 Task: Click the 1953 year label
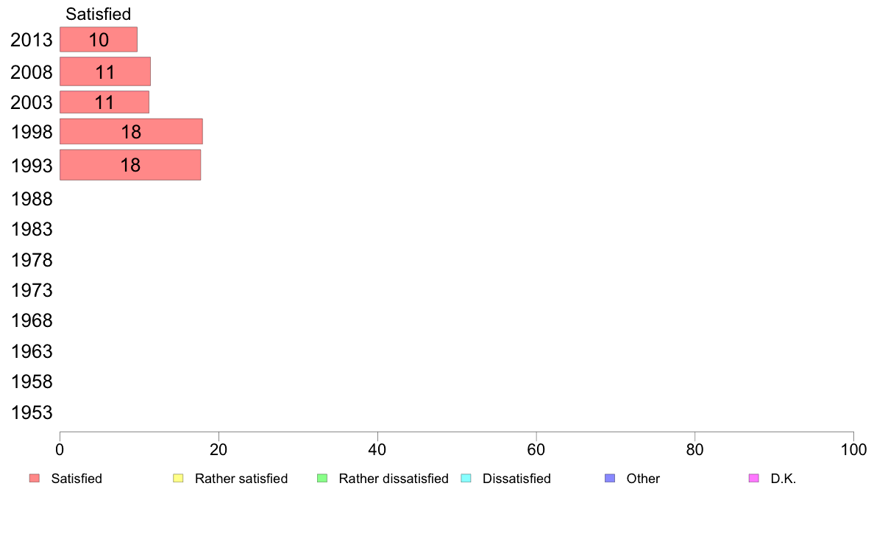click(x=32, y=412)
